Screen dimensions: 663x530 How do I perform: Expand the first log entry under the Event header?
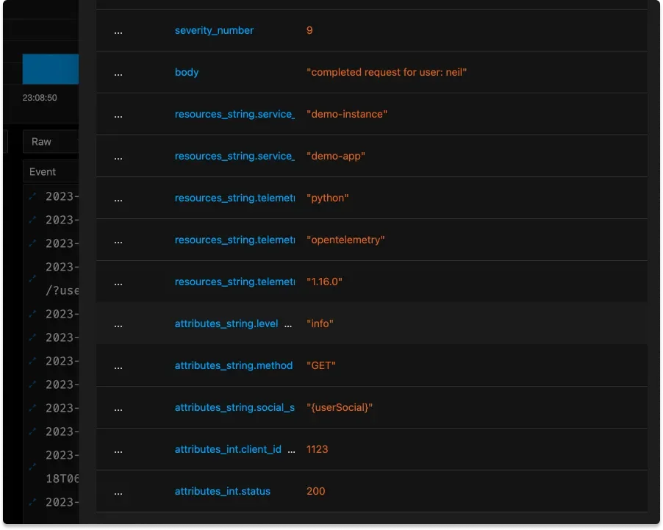[32, 196]
